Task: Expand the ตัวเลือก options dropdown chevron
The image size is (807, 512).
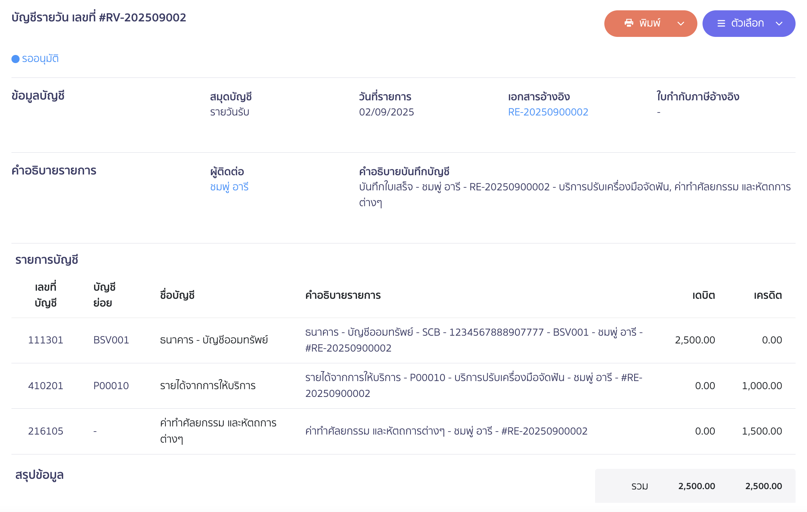Action: (x=779, y=24)
